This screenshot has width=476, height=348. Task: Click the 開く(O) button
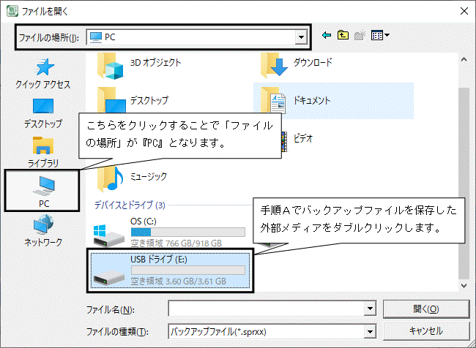(x=426, y=309)
